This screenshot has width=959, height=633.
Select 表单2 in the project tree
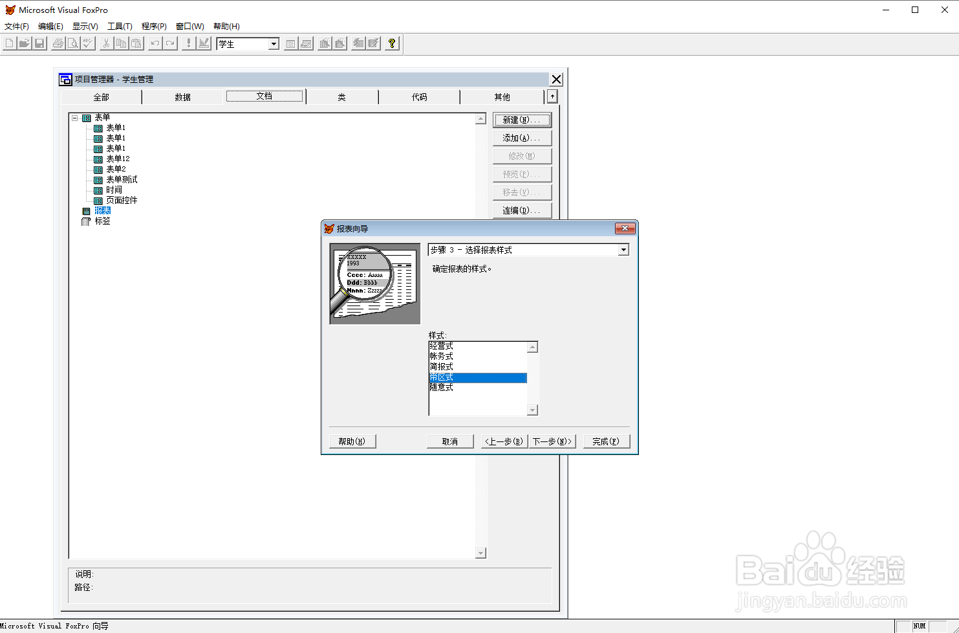(x=116, y=169)
